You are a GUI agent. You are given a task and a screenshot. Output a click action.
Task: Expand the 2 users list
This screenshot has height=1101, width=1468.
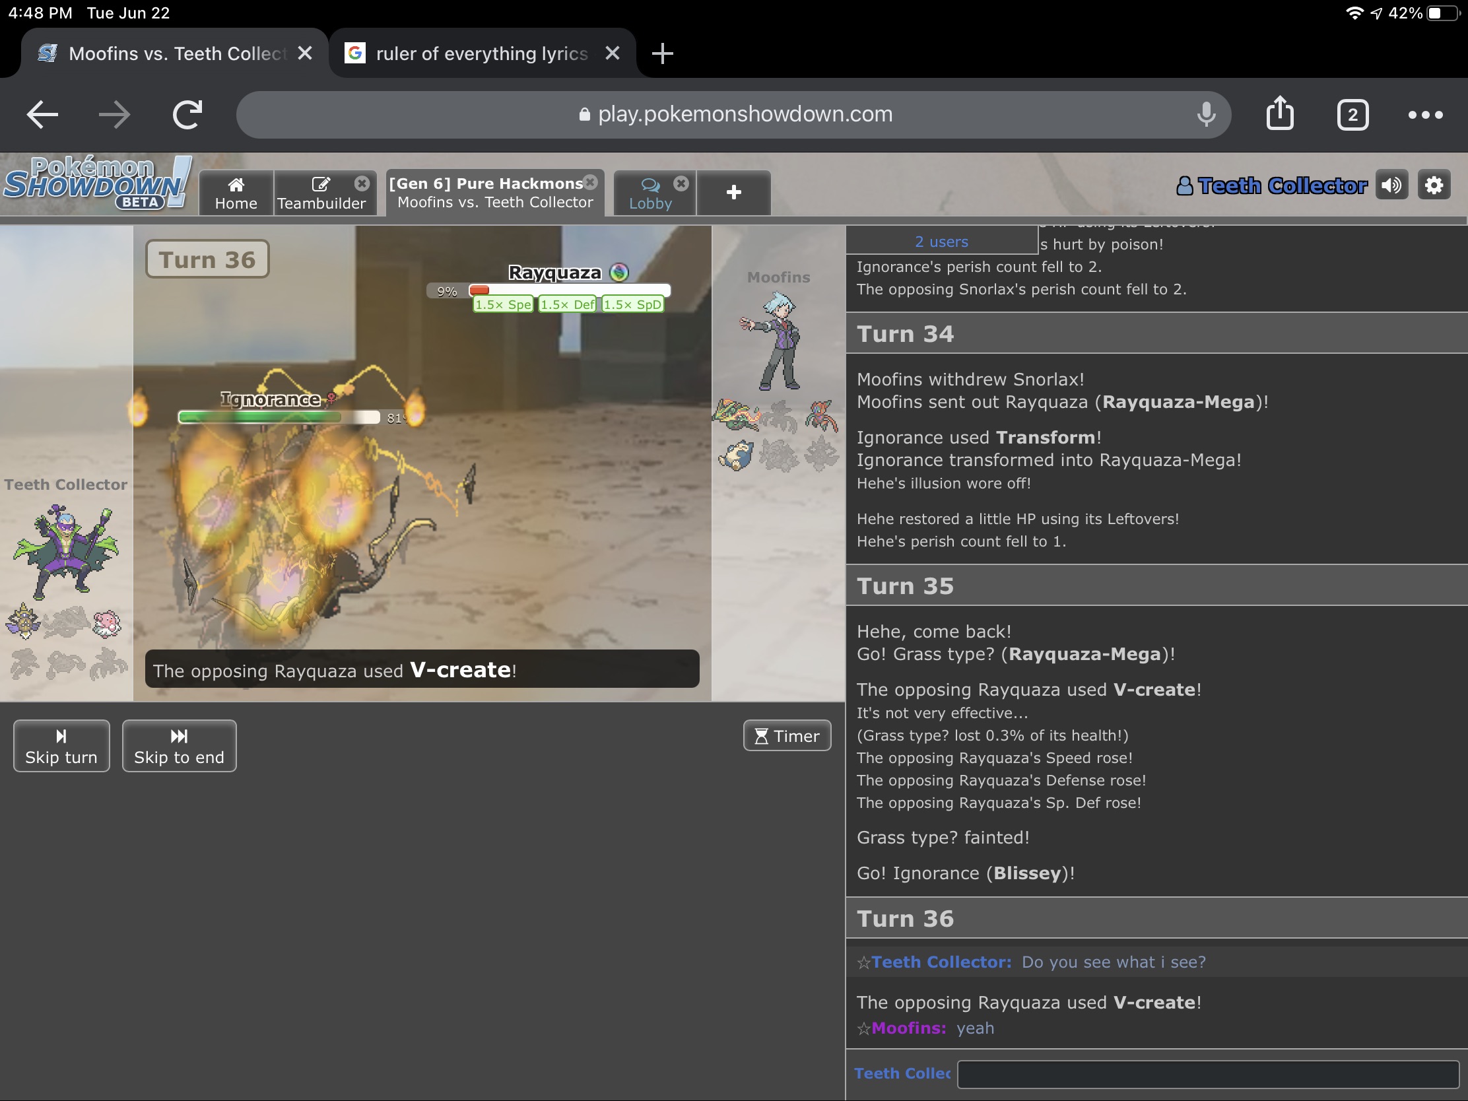click(x=941, y=242)
